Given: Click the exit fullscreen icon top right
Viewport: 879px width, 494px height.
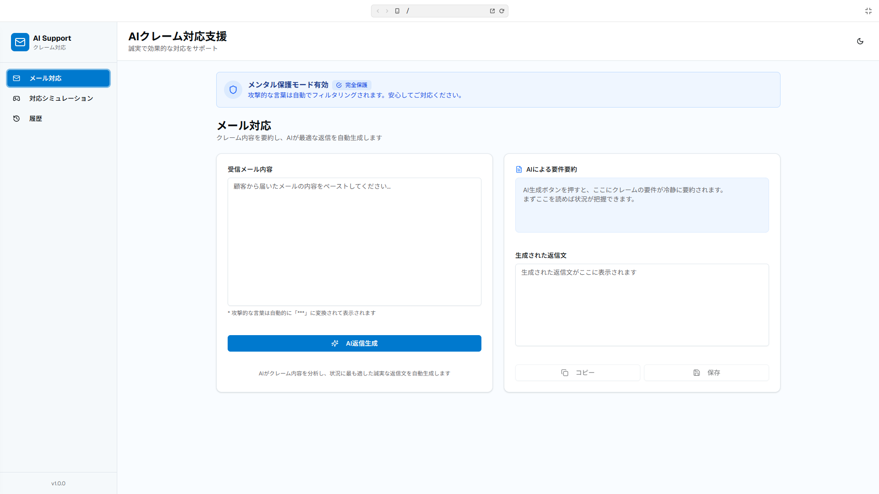Looking at the screenshot, I should coord(868,11).
